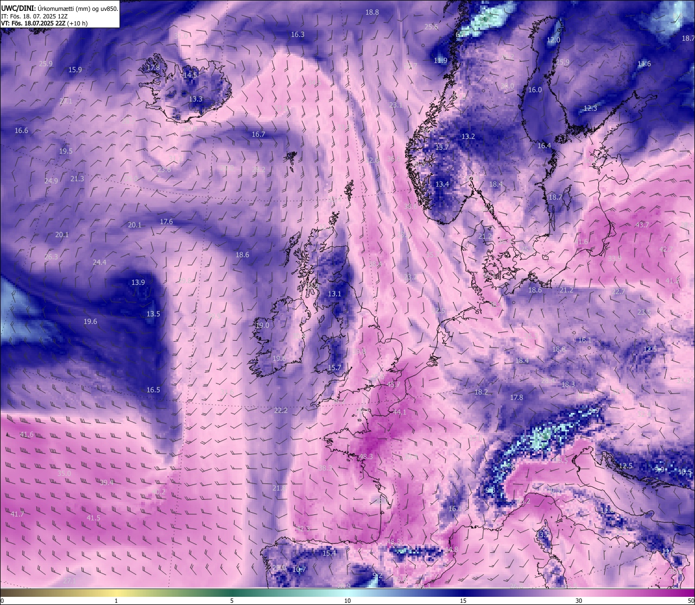Click the 33.9 value near the Baltic coast
The width and height of the screenshot is (695, 605).
(614, 259)
